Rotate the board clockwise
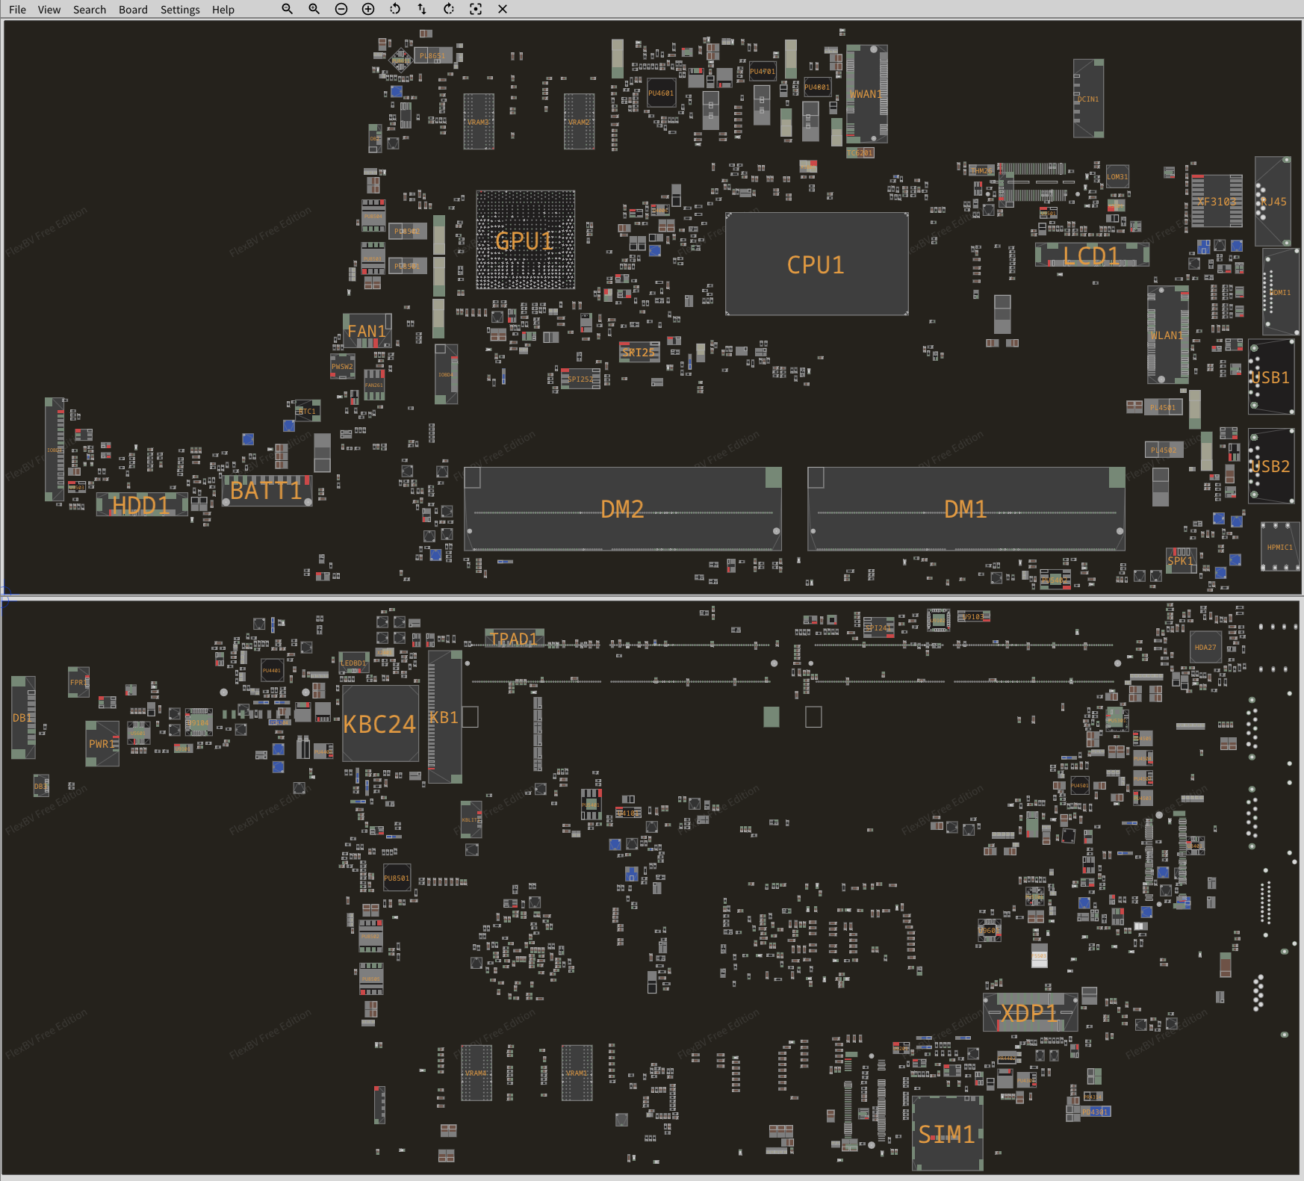 449,9
